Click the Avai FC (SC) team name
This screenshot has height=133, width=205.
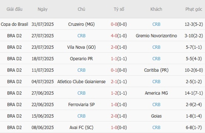coord(81,127)
